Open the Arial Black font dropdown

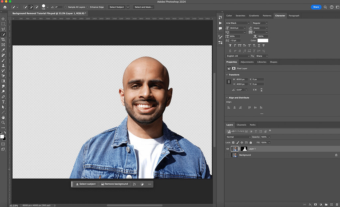238,23
